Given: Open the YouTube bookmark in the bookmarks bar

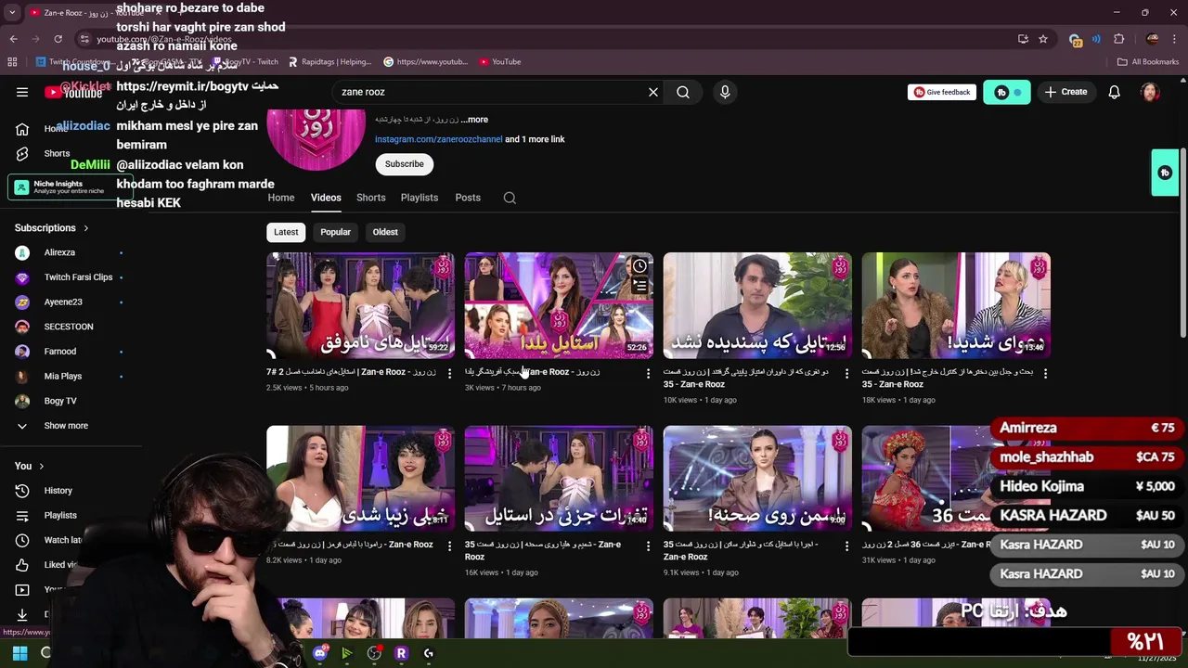Looking at the screenshot, I should 500,62.
